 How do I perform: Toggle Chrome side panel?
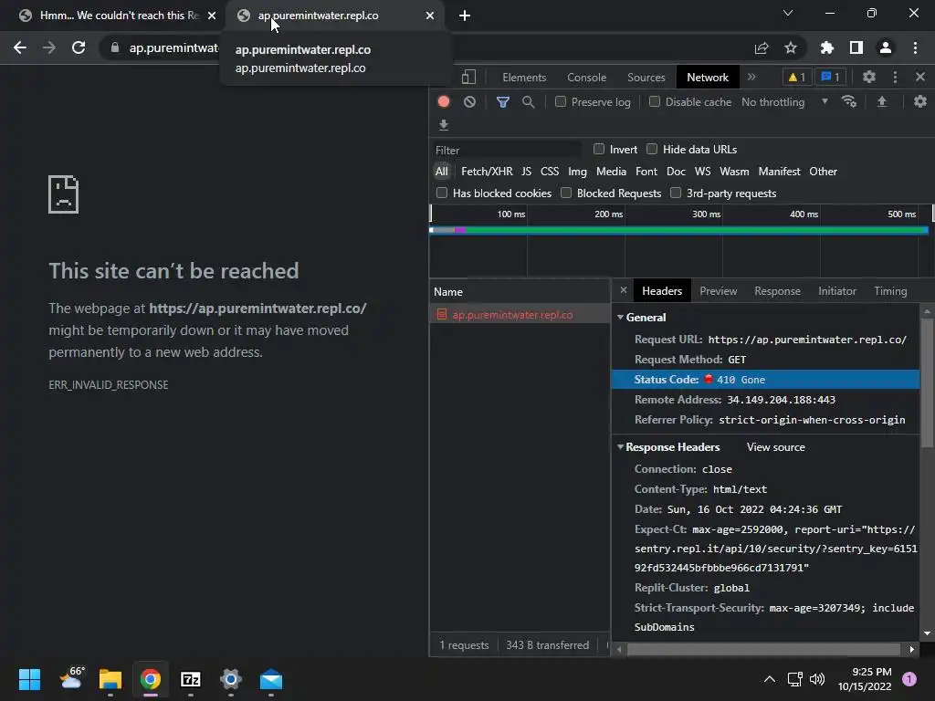[856, 47]
